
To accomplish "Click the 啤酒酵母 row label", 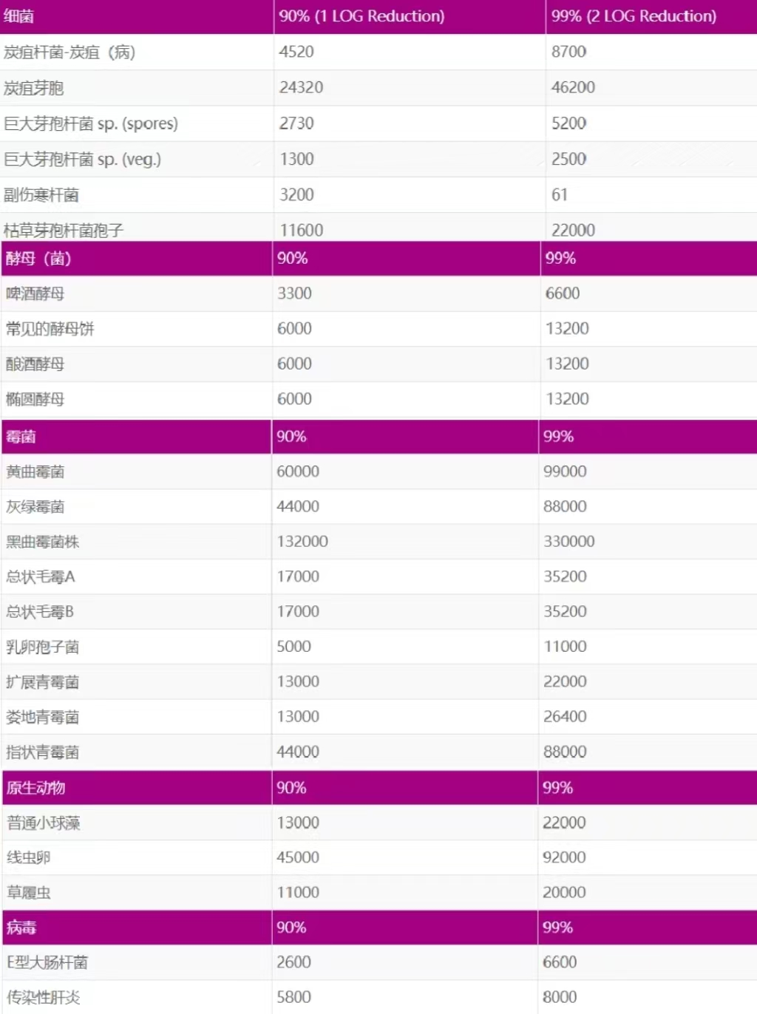I will click(x=35, y=294).
